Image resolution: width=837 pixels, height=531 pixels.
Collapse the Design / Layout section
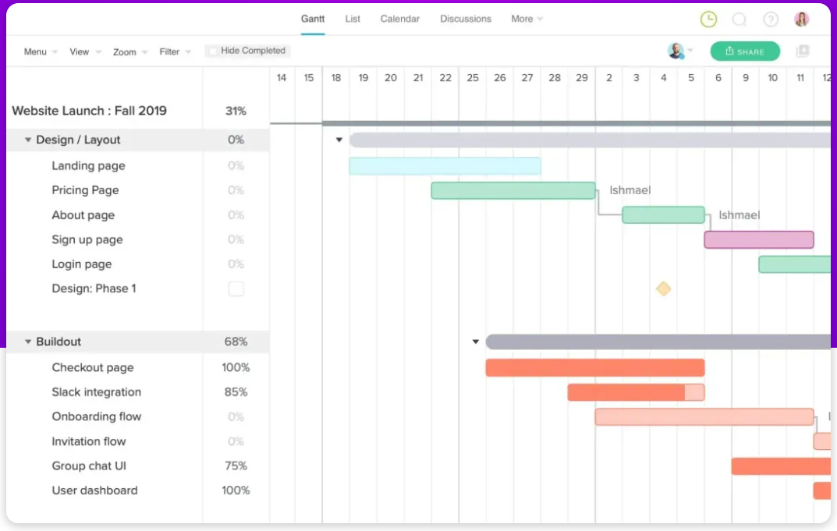pyautogui.click(x=28, y=140)
